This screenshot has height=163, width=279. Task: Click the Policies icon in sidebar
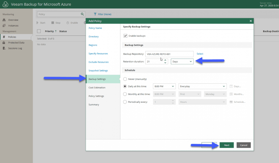4,37
